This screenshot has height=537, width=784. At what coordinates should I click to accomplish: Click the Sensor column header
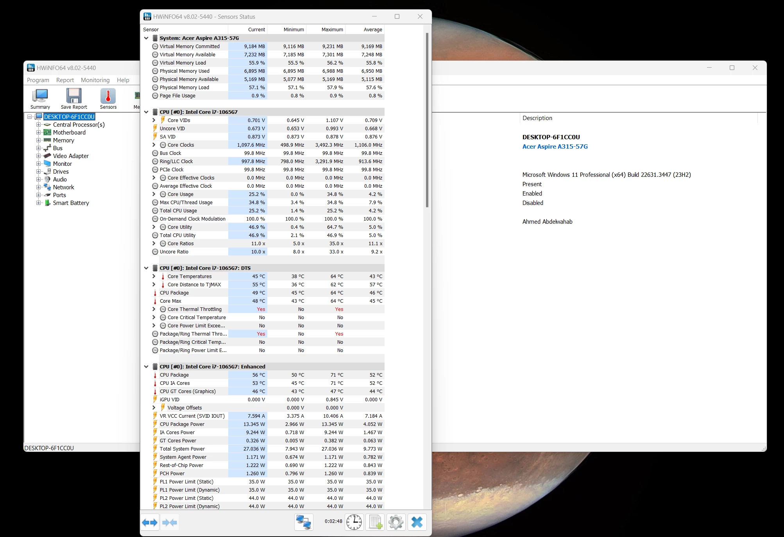tap(184, 30)
